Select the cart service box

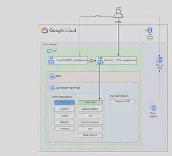coord(90,129)
